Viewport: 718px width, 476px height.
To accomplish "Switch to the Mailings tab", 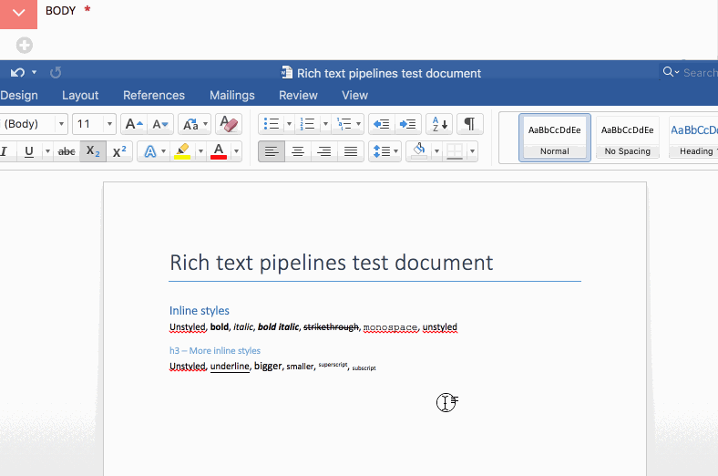I will point(231,95).
